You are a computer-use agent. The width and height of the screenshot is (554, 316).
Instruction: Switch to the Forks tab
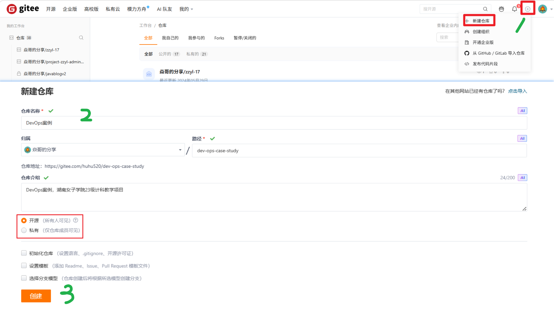tap(219, 38)
